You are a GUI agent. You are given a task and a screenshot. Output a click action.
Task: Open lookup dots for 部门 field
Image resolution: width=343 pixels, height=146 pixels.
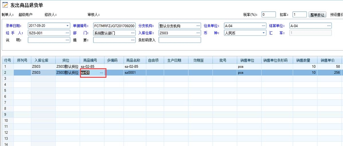[x=133, y=33]
